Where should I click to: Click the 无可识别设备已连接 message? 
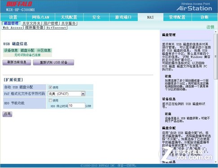[27, 55]
